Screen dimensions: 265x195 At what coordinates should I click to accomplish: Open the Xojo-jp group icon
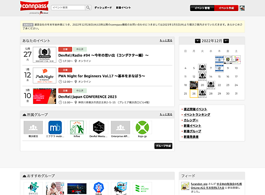point(142,128)
